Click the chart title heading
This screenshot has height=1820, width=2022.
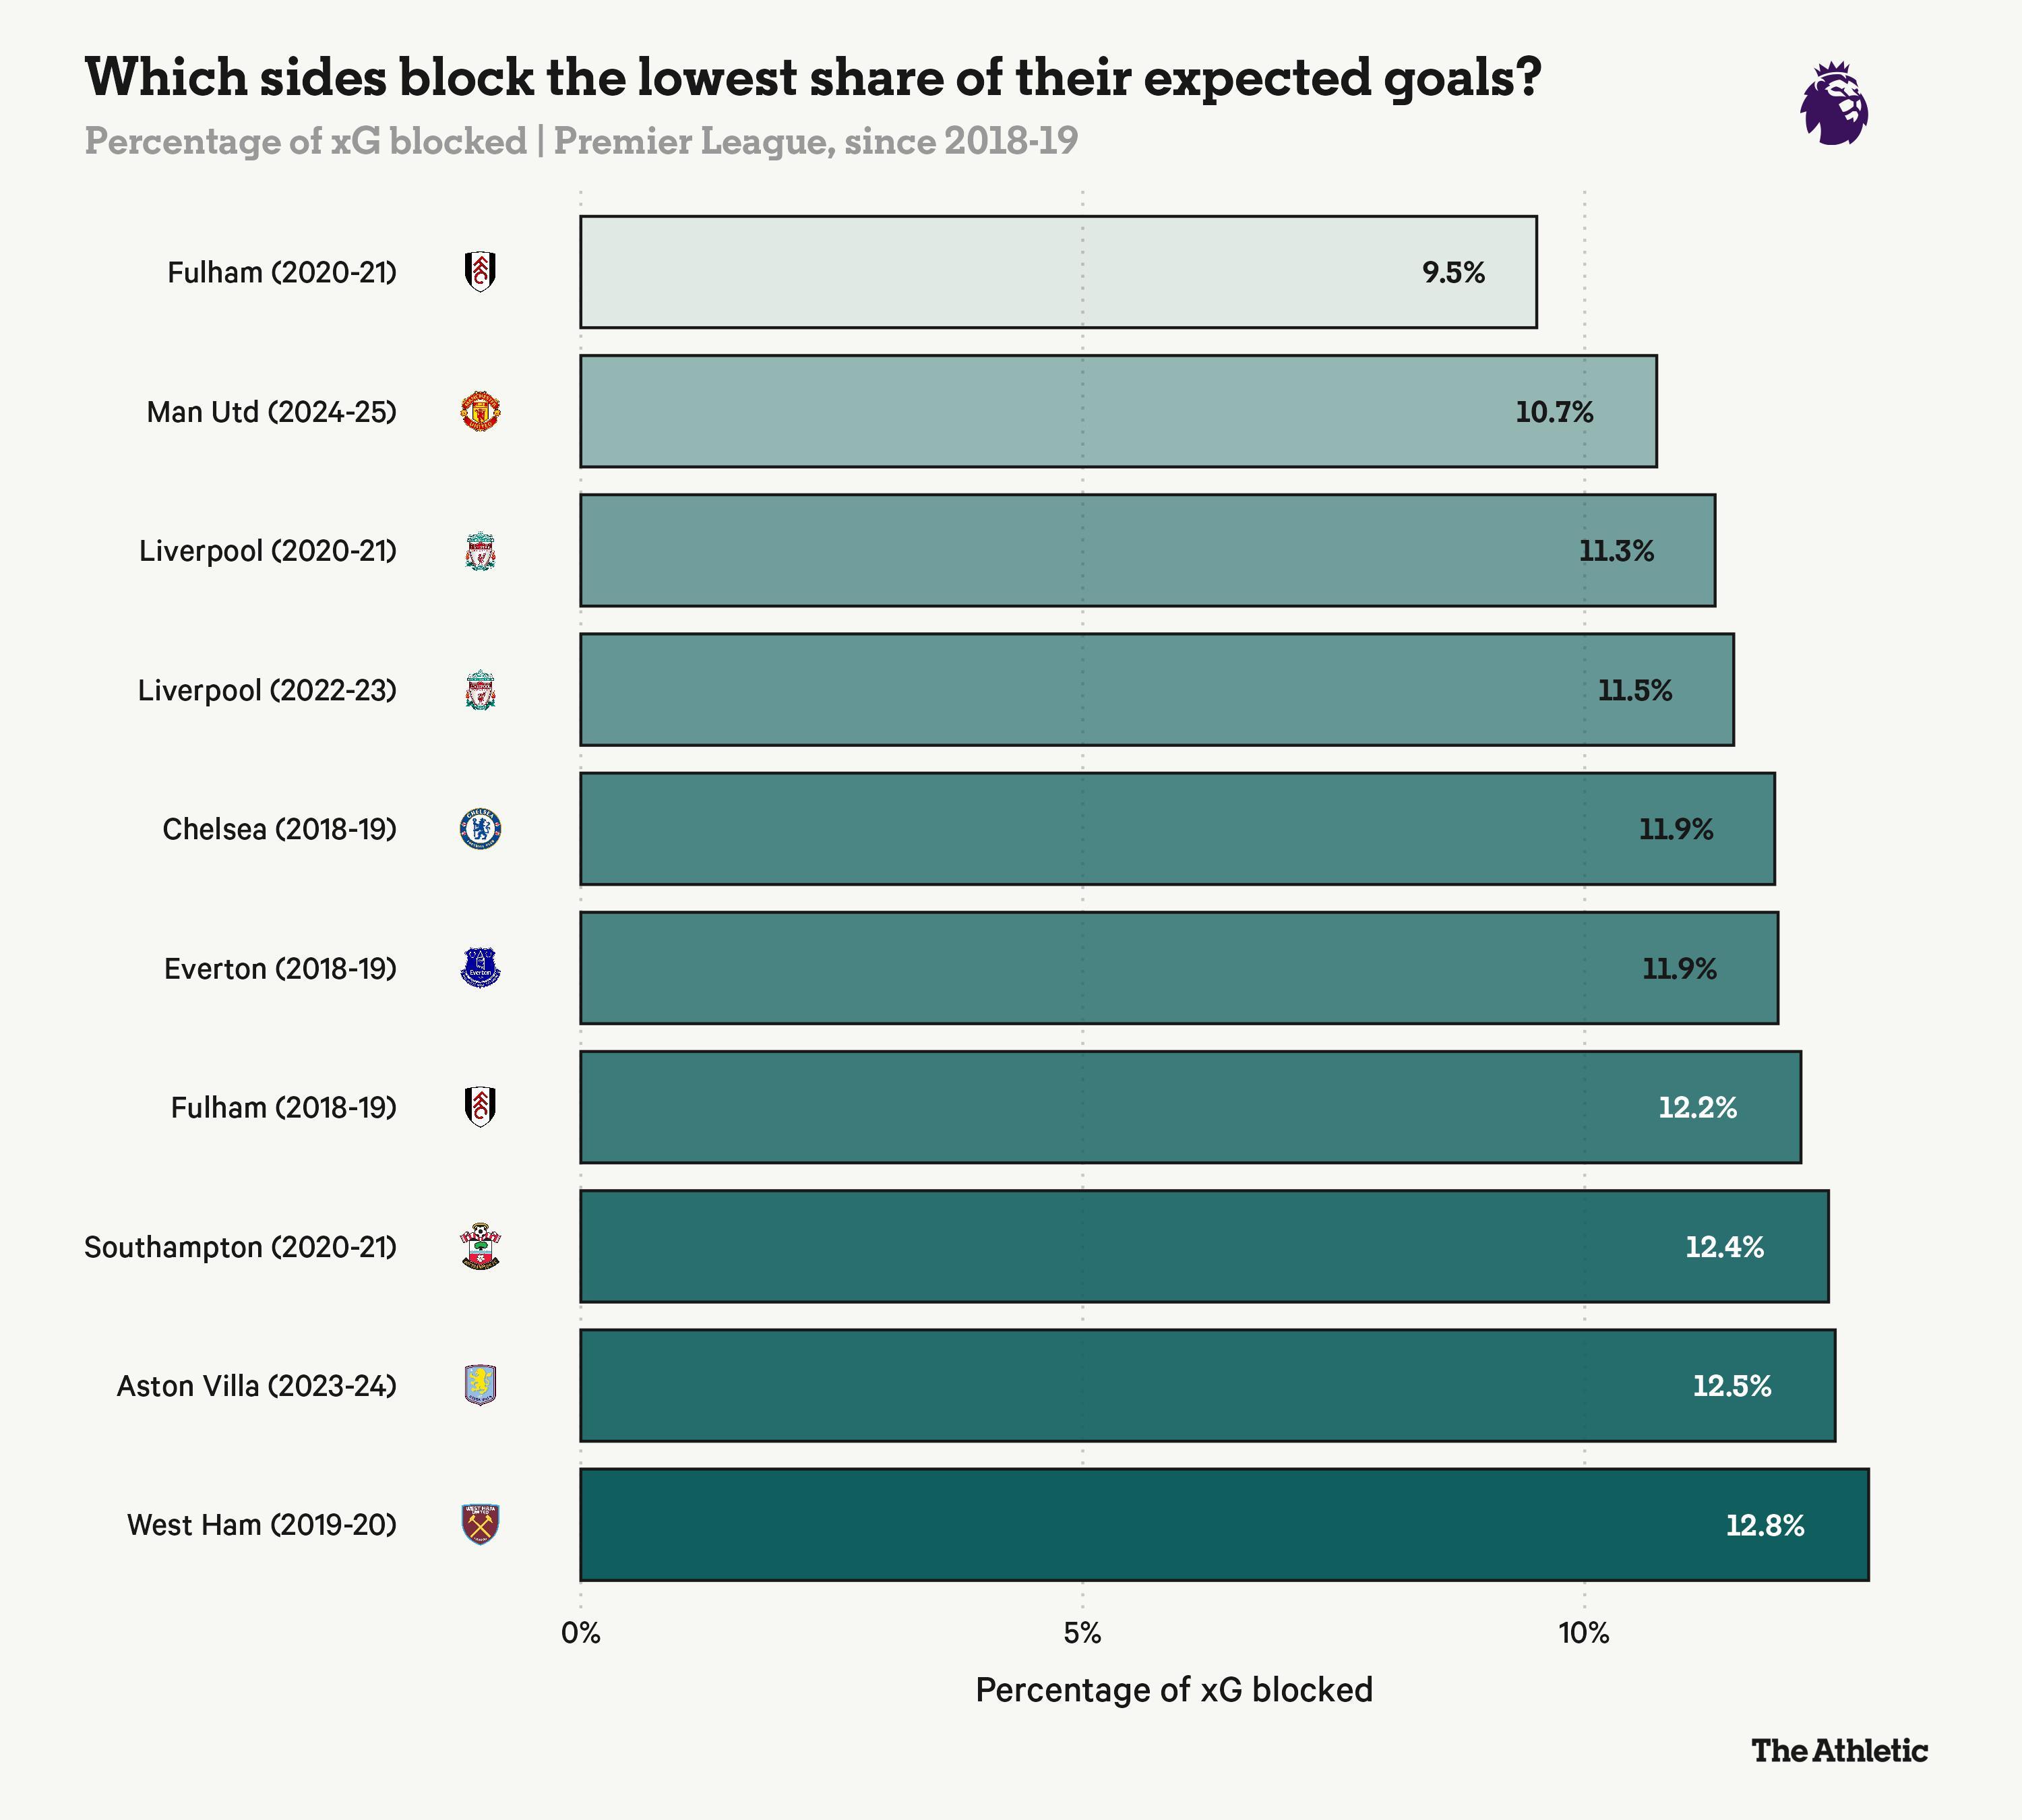coord(813,77)
